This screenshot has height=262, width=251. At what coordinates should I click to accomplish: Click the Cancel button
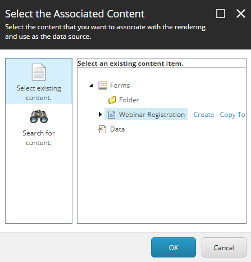(224, 247)
